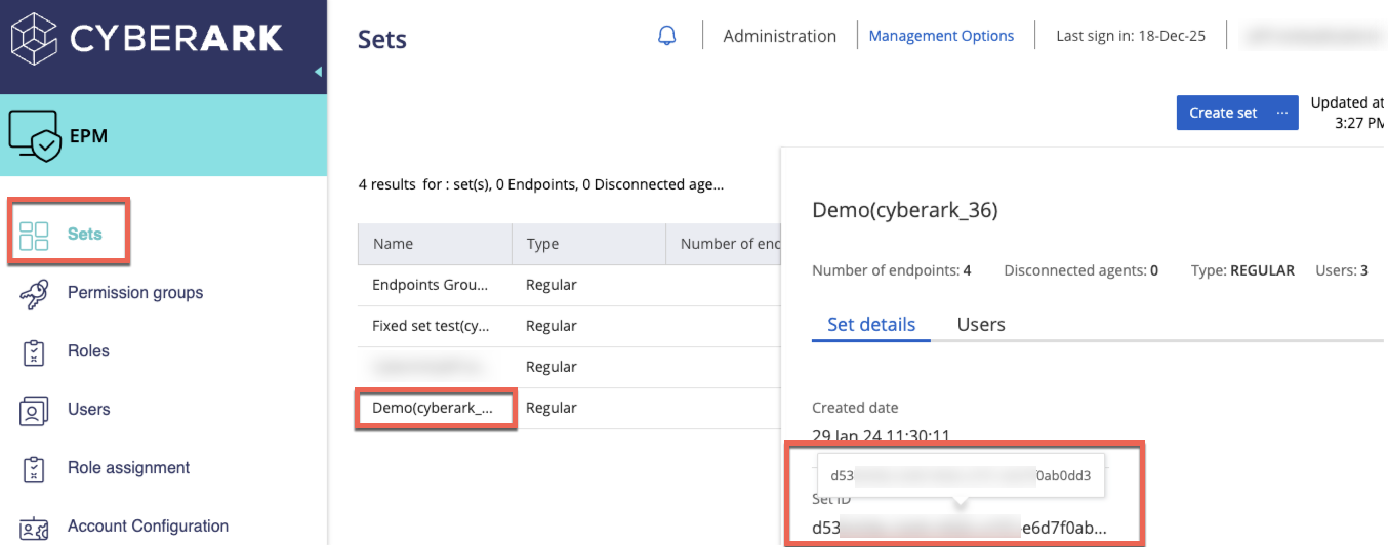The height and width of the screenshot is (547, 1388).
Task: Click the Users portrait icon
Action: click(33, 411)
